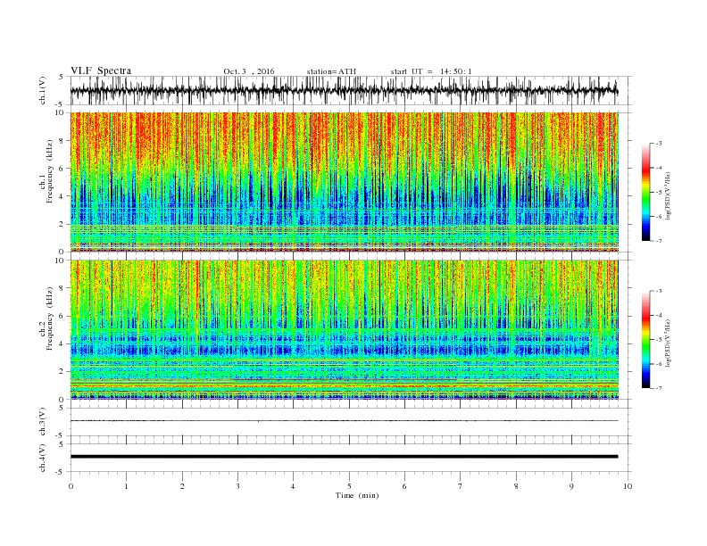Screen dimensions: 707x546
Task: Click the upper colorbar "log(PSD)(V²/Hz)" label
Action: (x=668, y=196)
